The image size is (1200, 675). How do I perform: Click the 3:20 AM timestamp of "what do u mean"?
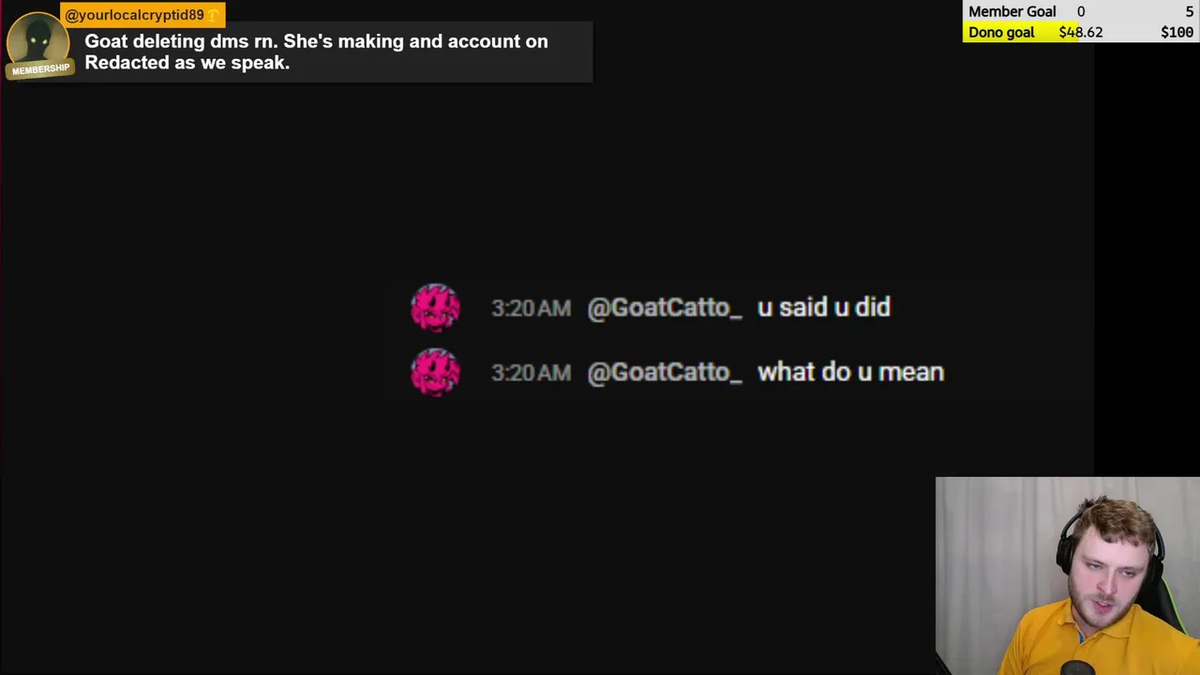pyautogui.click(x=531, y=372)
